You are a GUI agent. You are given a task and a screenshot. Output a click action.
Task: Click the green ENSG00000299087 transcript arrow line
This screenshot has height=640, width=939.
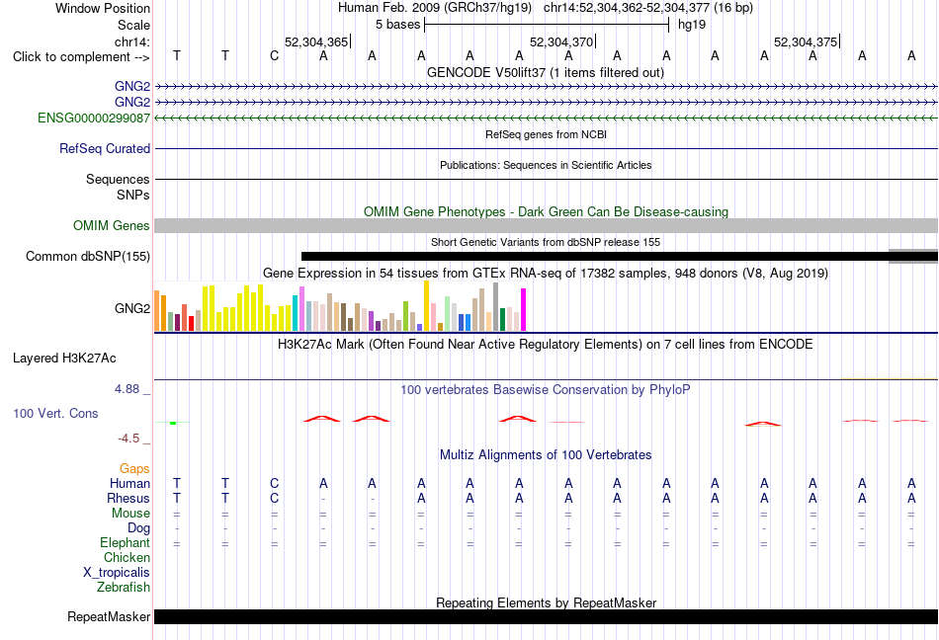point(546,119)
